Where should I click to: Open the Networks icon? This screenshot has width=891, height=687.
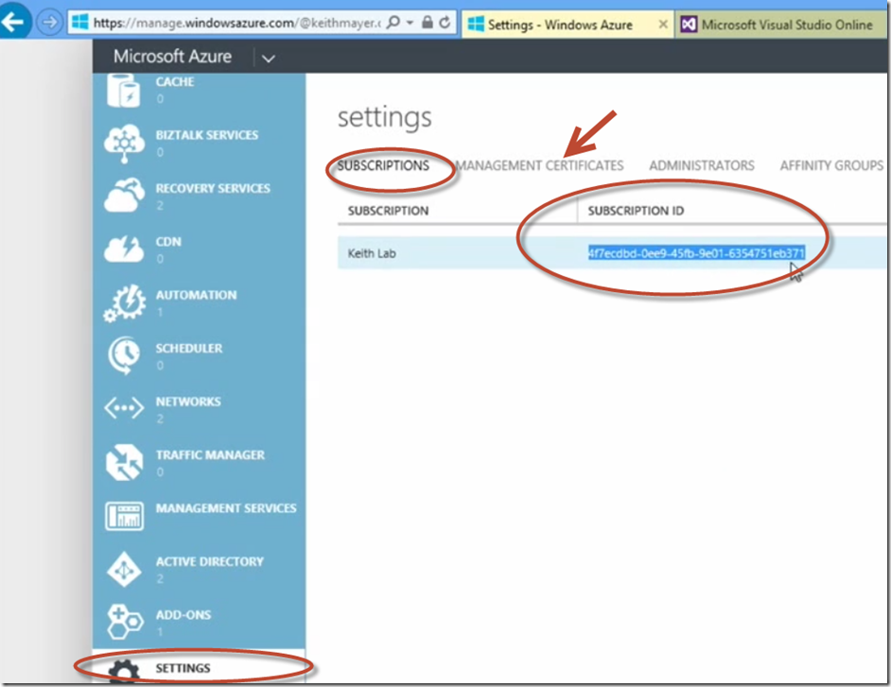click(124, 408)
